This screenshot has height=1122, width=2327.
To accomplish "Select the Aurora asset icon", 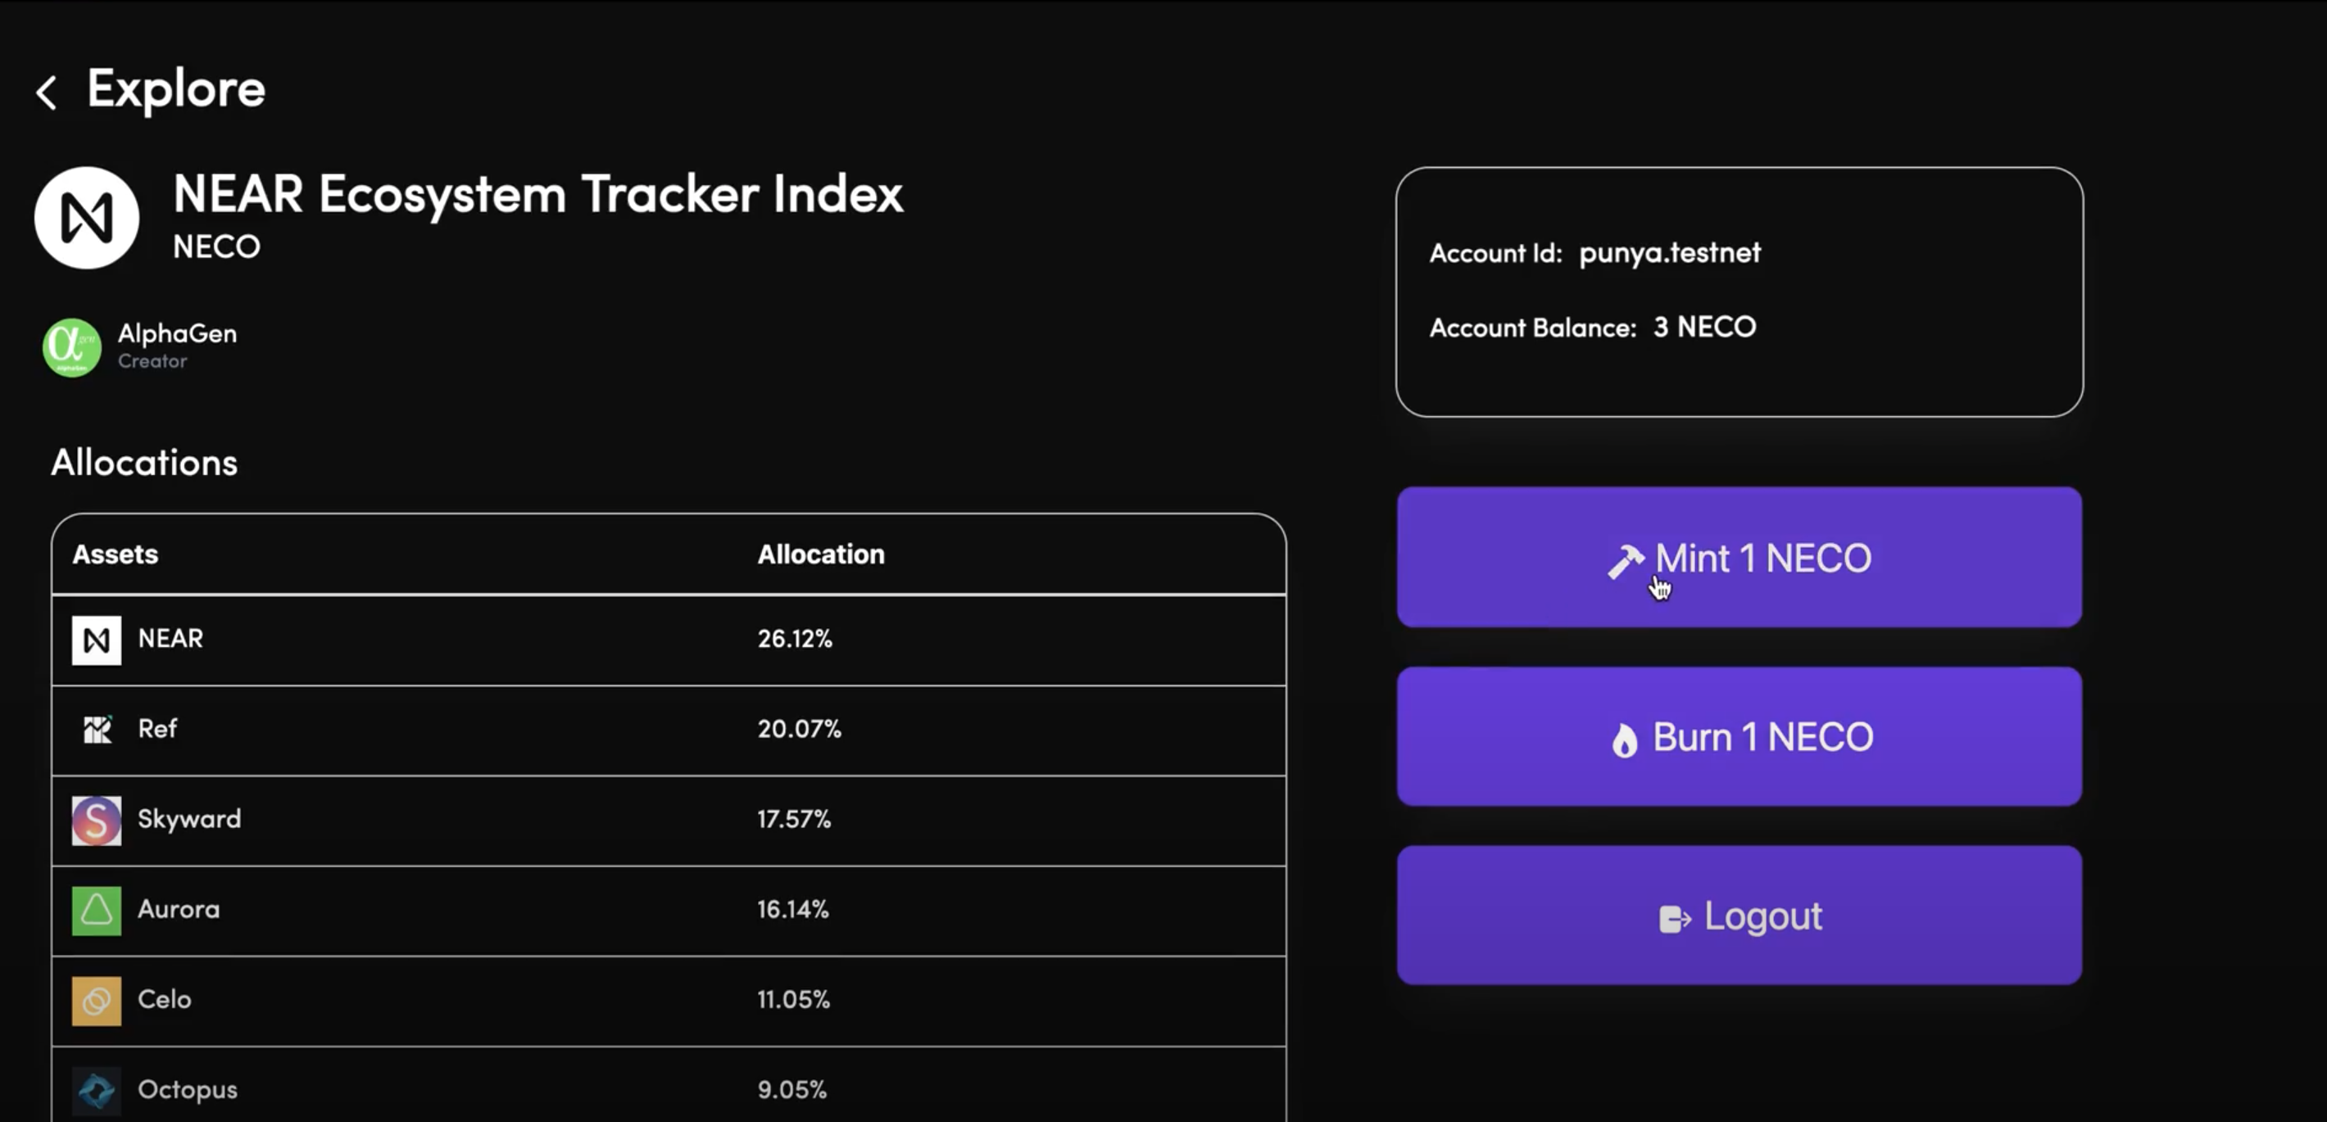I will pos(97,911).
